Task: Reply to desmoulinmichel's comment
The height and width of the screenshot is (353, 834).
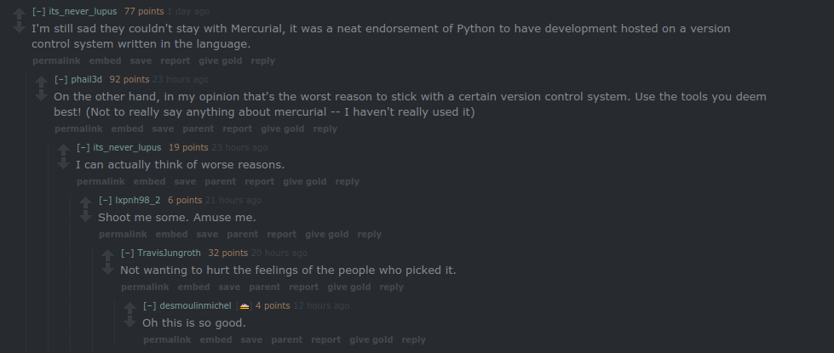Action: pyautogui.click(x=413, y=339)
